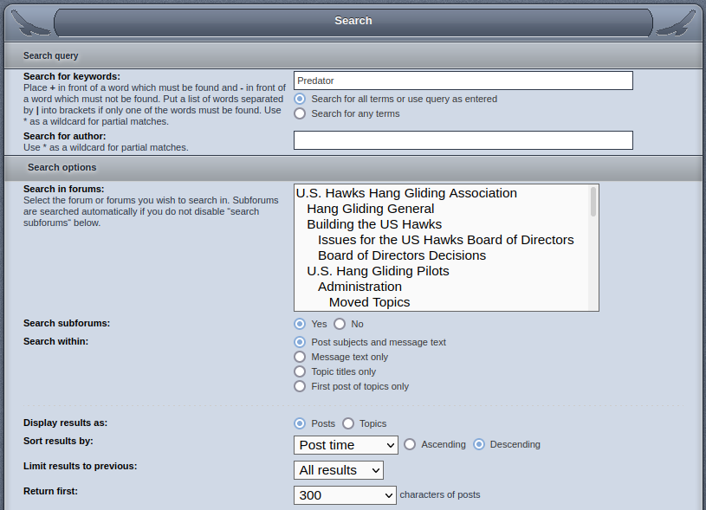Open the '300' characters dropdown

pyautogui.click(x=345, y=495)
